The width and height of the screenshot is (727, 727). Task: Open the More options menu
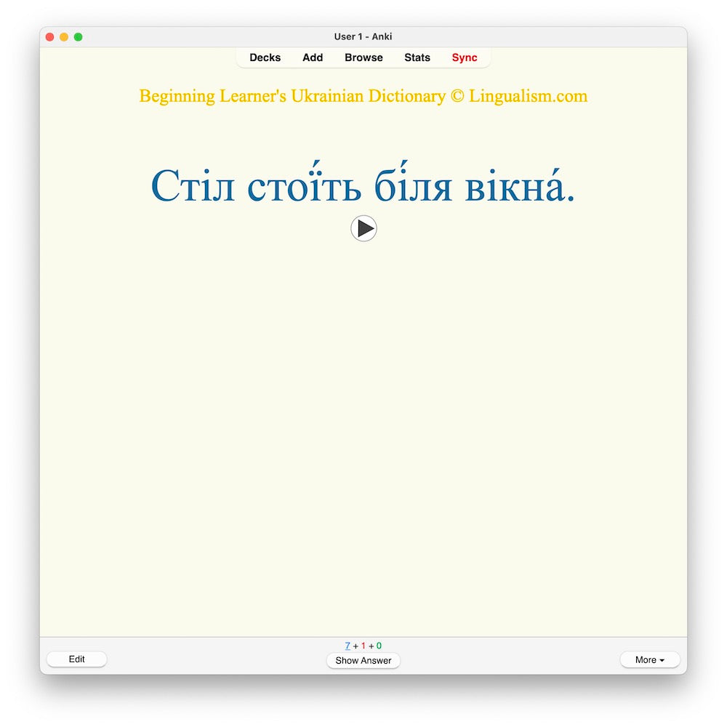[x=649, y=659]
